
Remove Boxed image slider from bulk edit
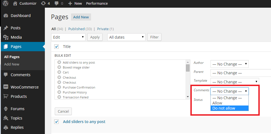(59, 67)
